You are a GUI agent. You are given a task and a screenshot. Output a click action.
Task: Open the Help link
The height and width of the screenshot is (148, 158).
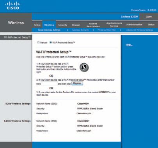point(129,45)
